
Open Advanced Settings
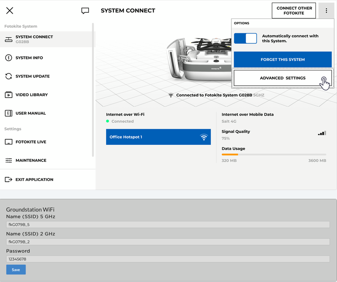click(x=282, y=78)
